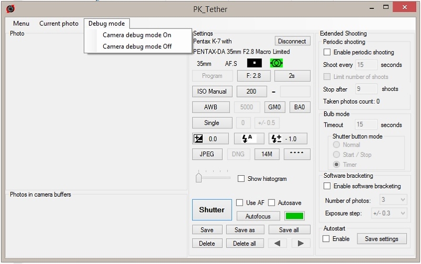The image size is (421, 264).
Task: Click the AF.S focus mode text
Action: pyautogui.click(x=231, y=64)
